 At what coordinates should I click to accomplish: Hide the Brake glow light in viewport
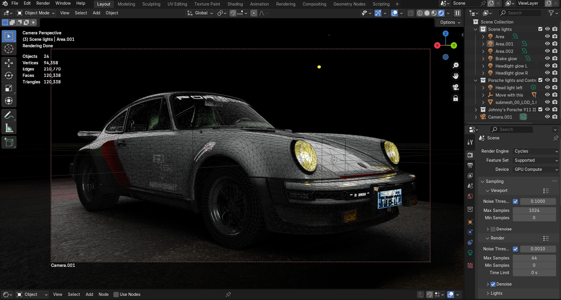547,58
